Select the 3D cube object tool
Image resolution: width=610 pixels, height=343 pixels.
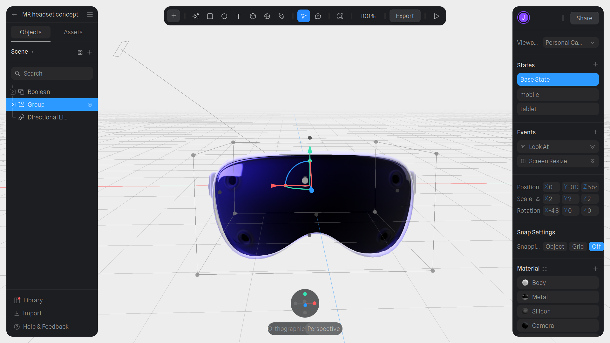pos(253,16)
